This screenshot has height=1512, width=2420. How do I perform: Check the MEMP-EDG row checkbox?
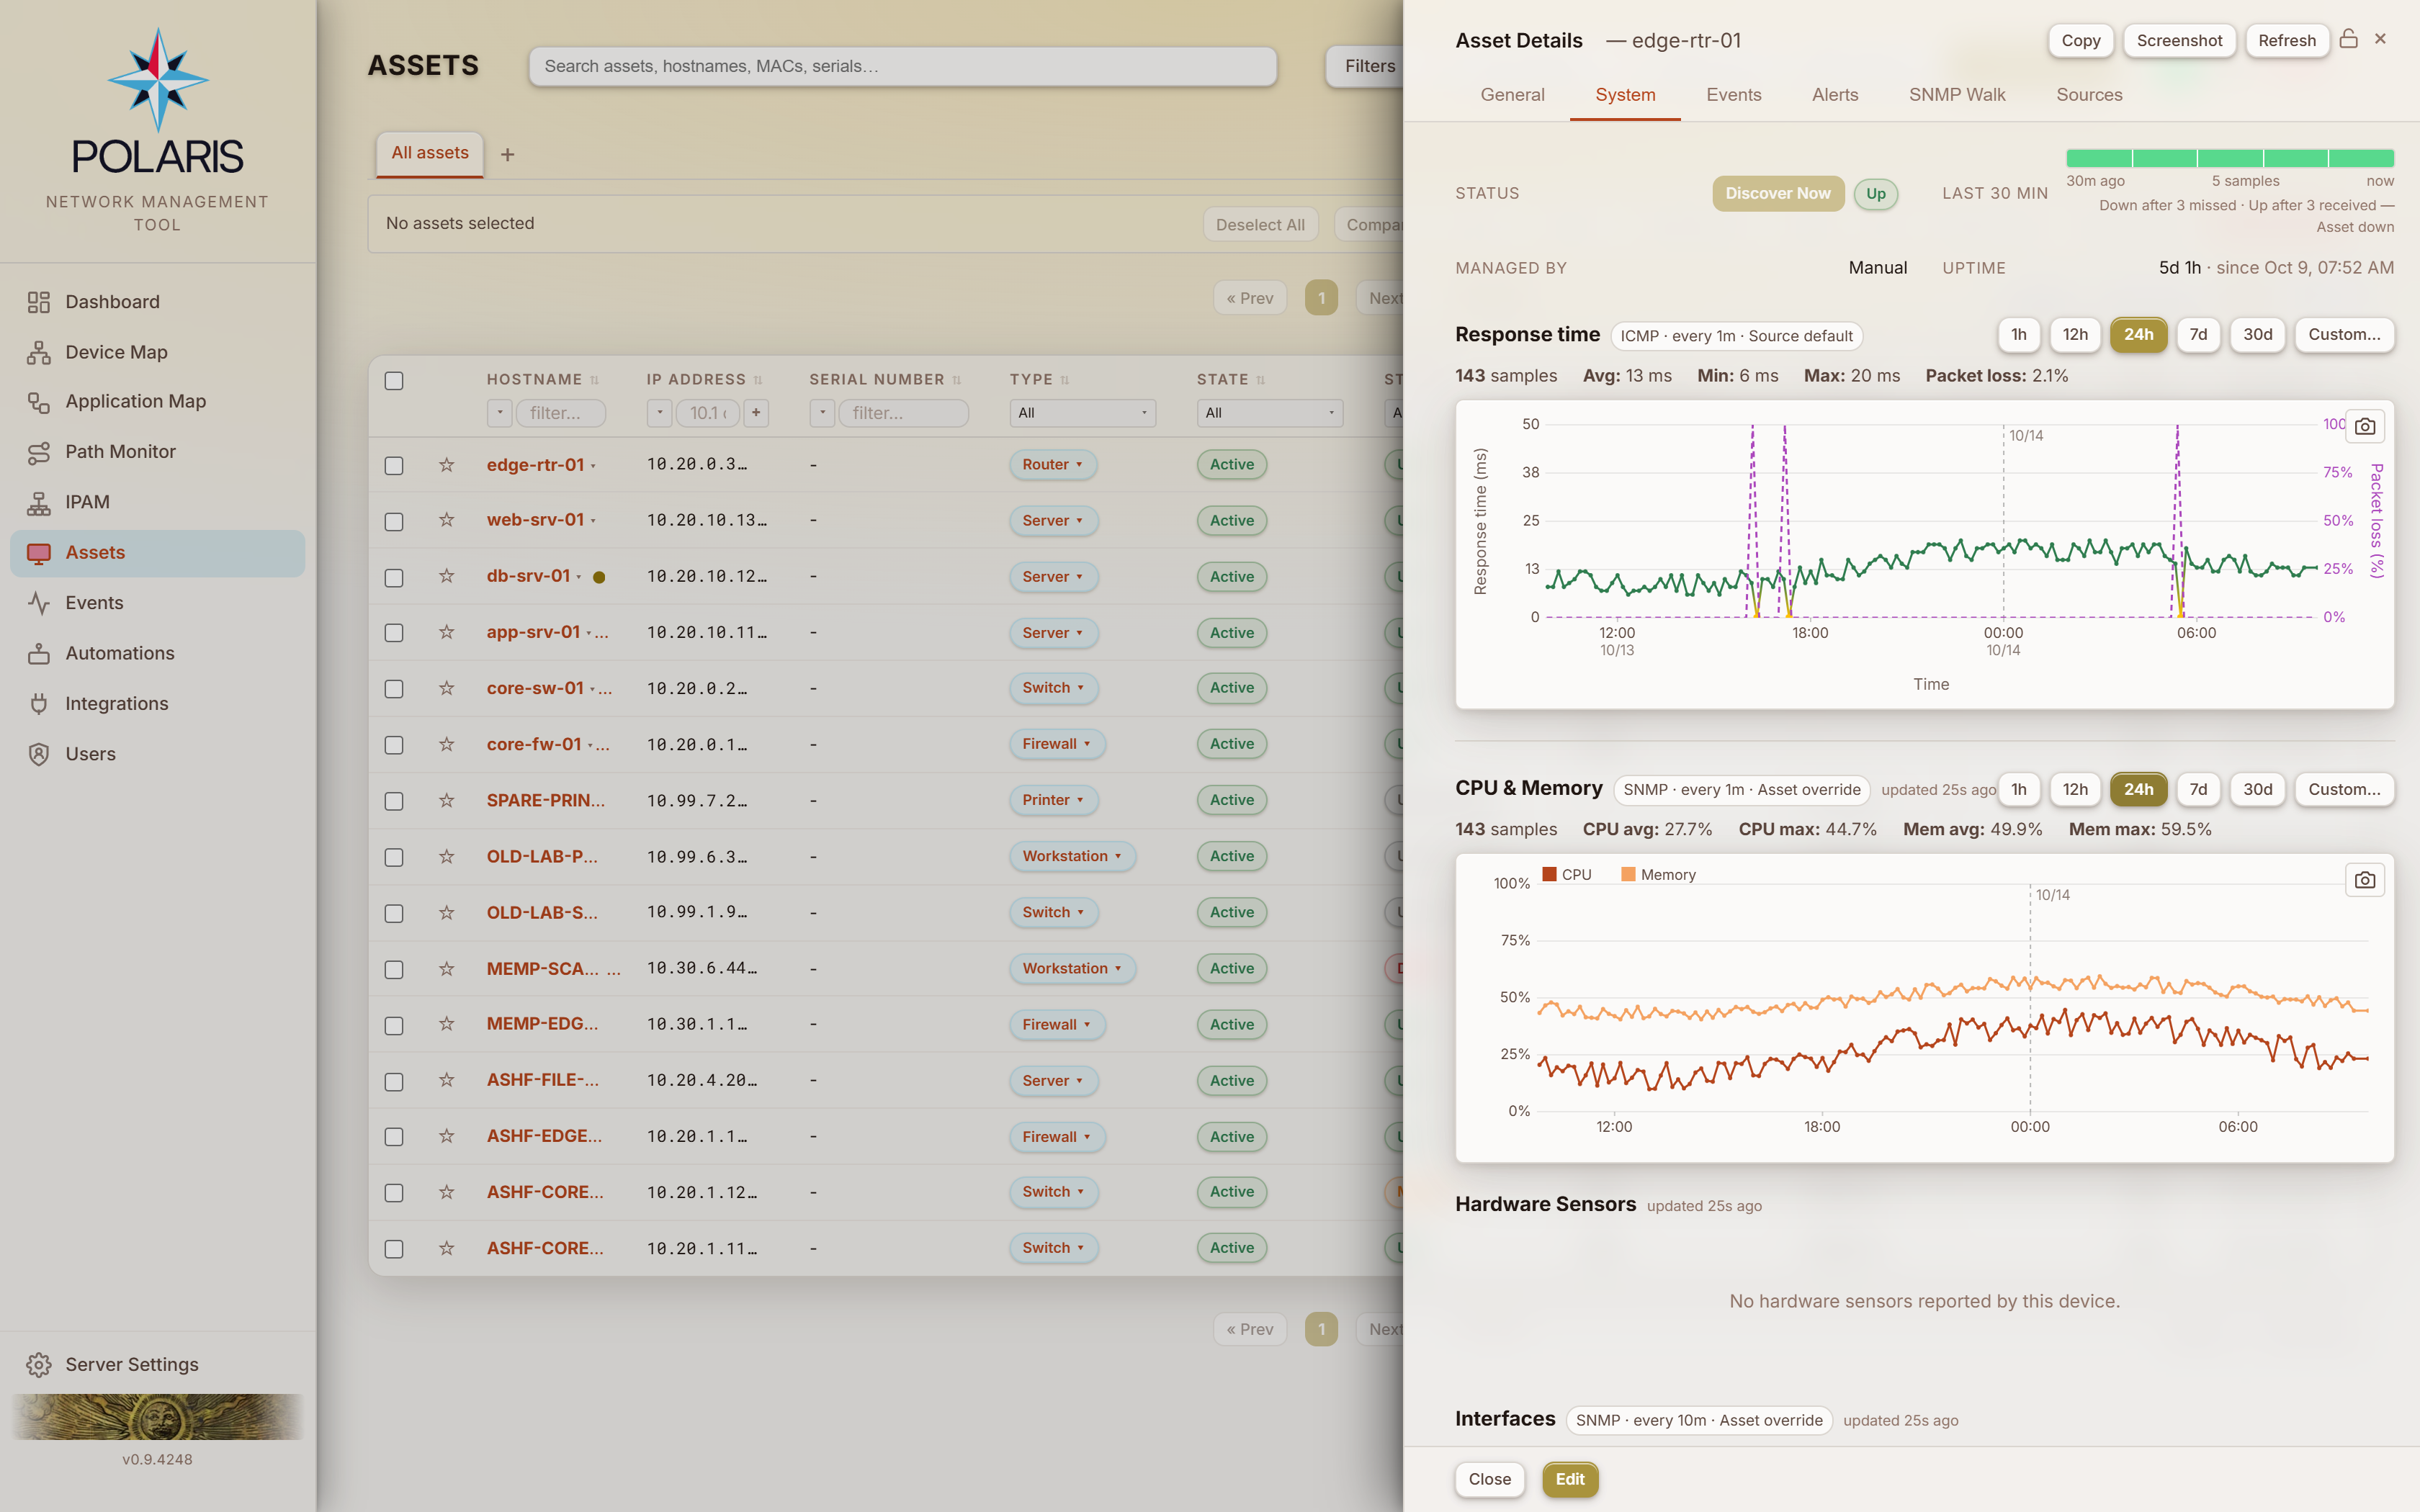[394, 1026]
